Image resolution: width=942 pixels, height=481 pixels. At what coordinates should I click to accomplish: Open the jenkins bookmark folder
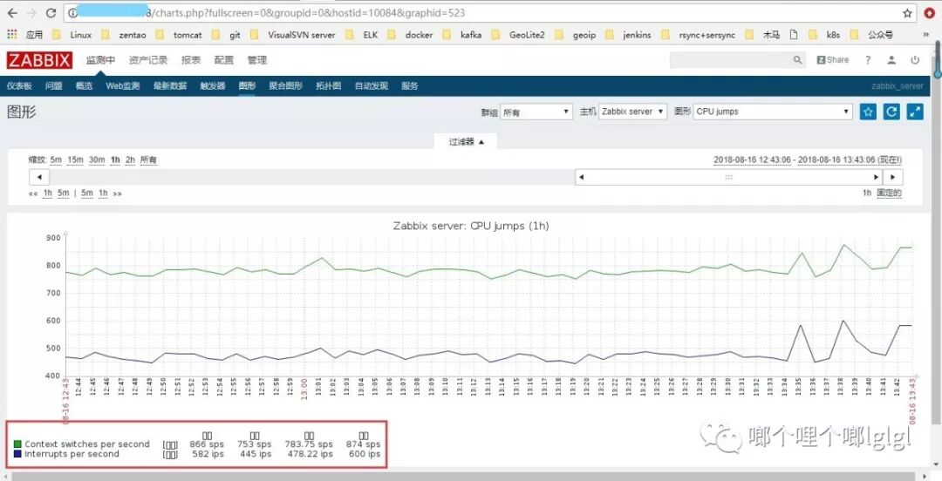628,35
